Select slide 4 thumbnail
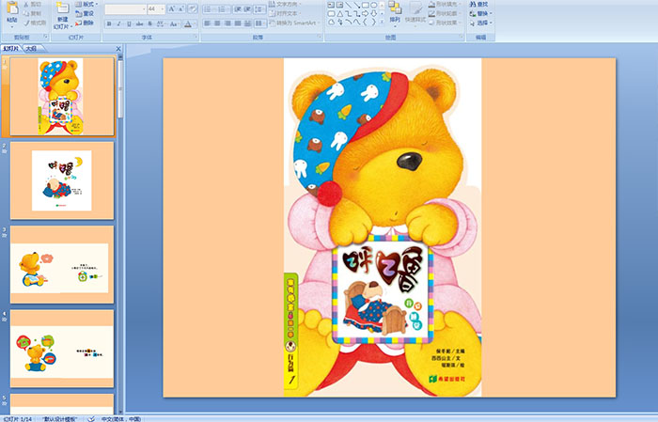This screenshot has width=658, height=422. coord(62,349)
